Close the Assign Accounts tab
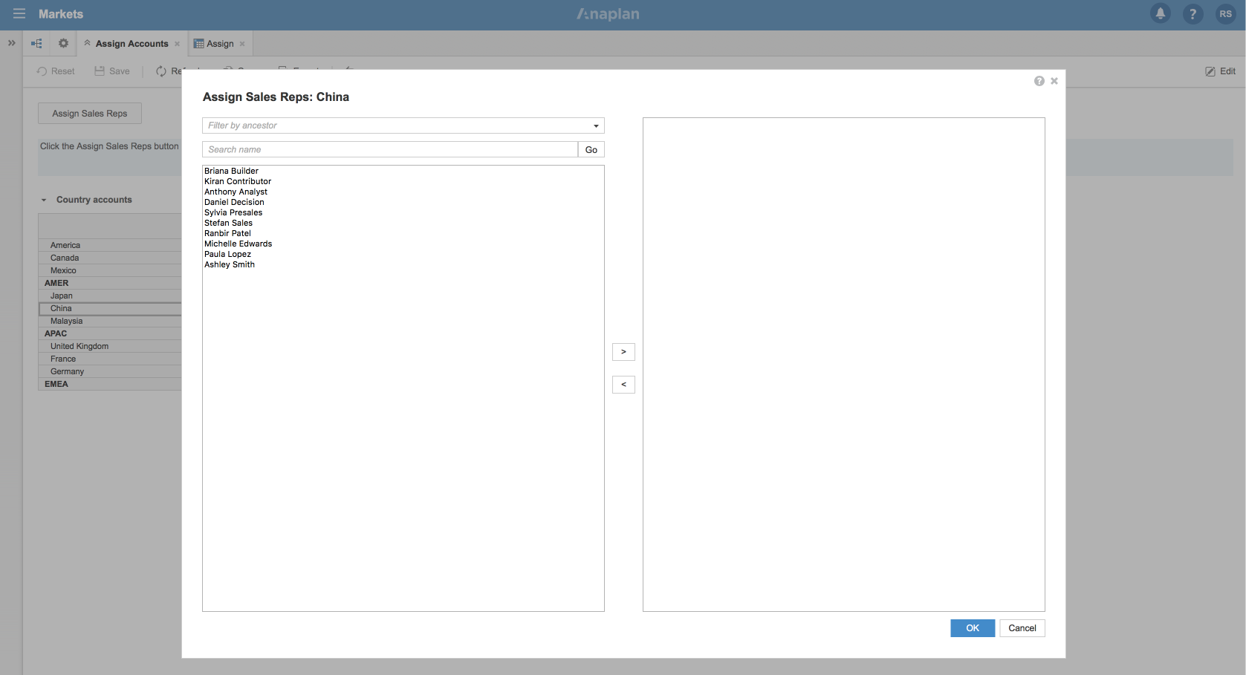Viewport: 1246px width, 675px height. [x=177, y=44]
